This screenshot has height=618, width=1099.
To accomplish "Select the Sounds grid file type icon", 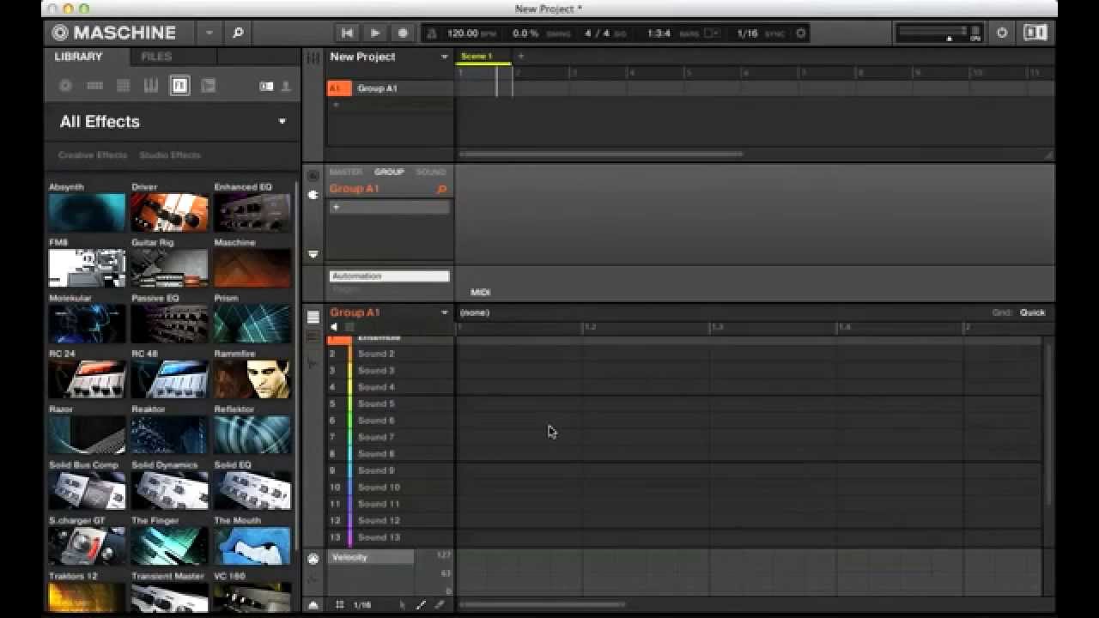I will (124, 86).
